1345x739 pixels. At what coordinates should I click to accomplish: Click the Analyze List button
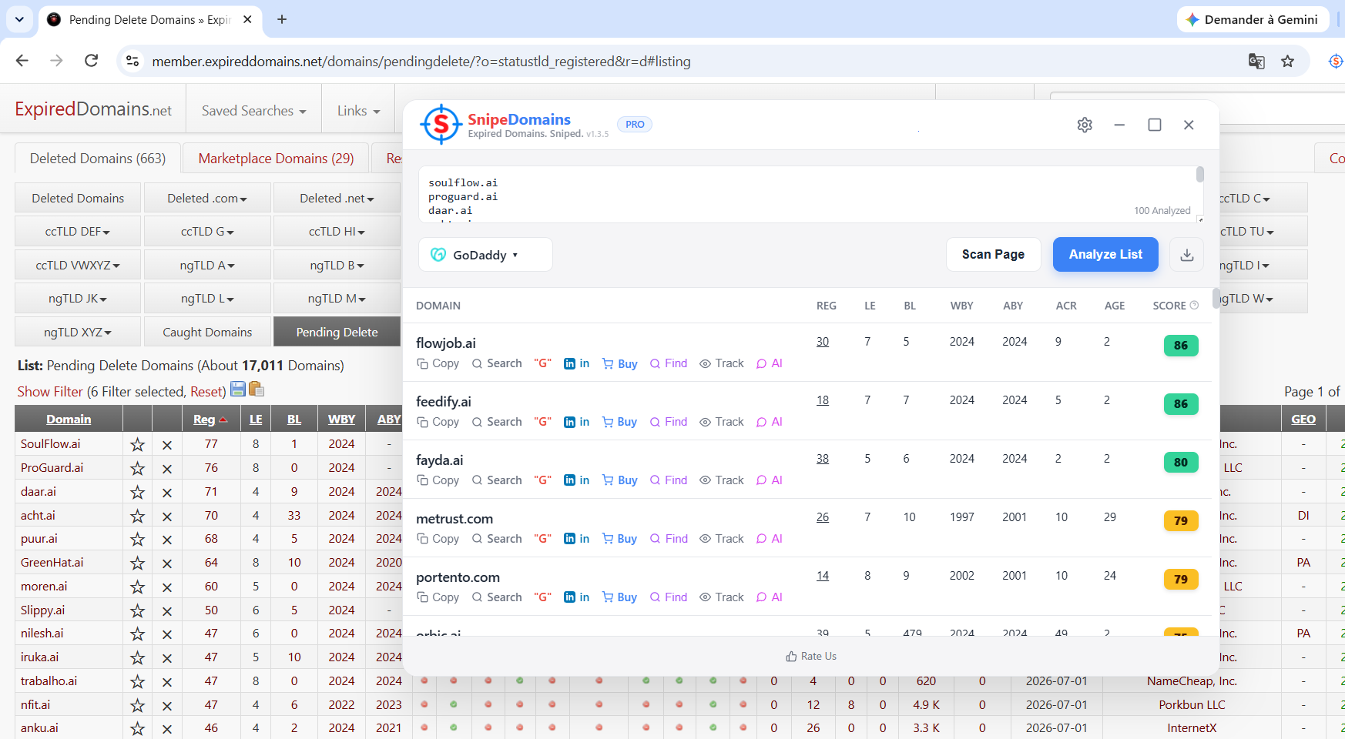[x=1105, y=254]
